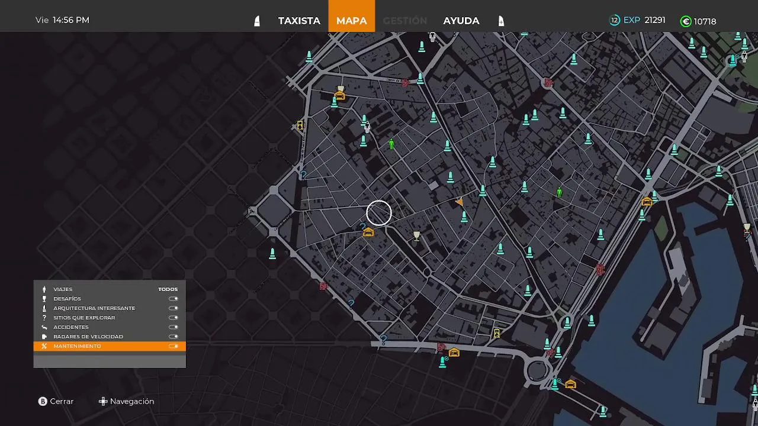The image size is (758, 426).
Task: Click the orange player arrow marker on the map
Action: pos(460,202)
